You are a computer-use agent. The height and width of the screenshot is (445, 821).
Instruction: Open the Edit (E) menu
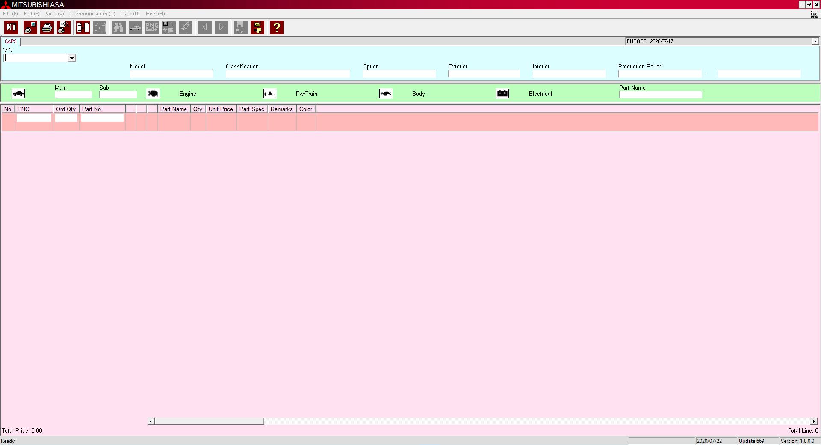[32, 14]
